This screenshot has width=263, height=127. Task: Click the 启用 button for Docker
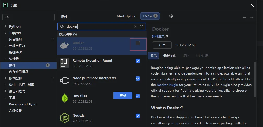click(162, 45)
